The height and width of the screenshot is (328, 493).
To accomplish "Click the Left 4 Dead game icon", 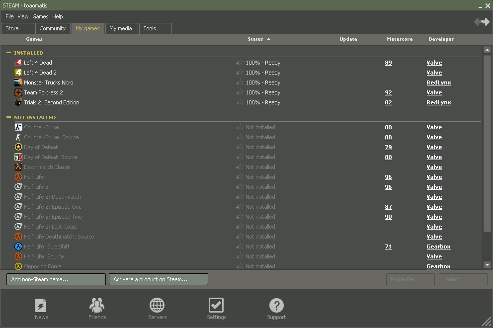I will [18, 63].
